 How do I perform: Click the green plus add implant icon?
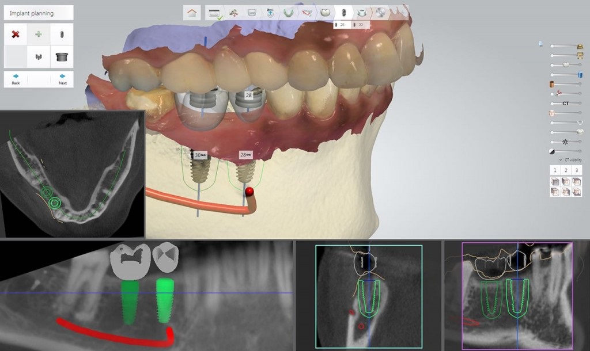click(39, 35)
